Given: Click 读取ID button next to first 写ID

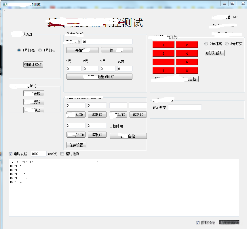Looking at the screenshot, I should pyautogui.click(x=97, y=115).
